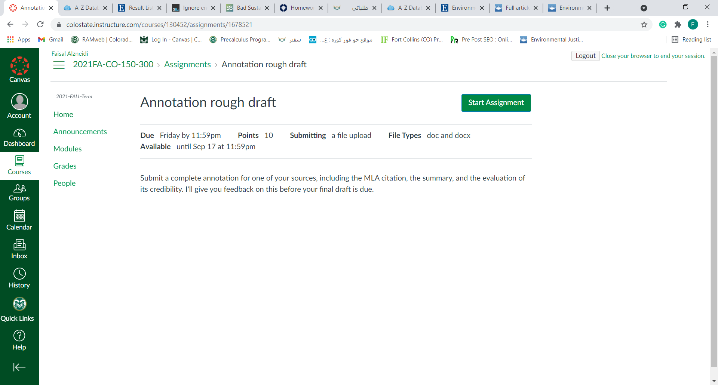Open the Modules link
The image size is (718, 385).
pyautogui.click(x=67, y=149)
